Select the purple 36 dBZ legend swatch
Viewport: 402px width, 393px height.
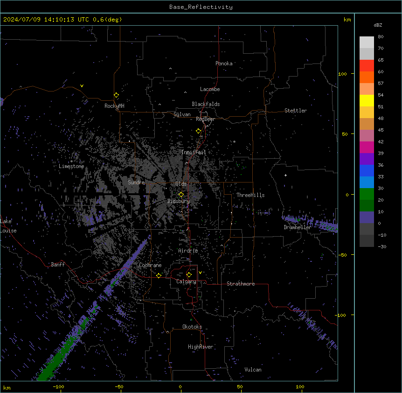(367, 159)
